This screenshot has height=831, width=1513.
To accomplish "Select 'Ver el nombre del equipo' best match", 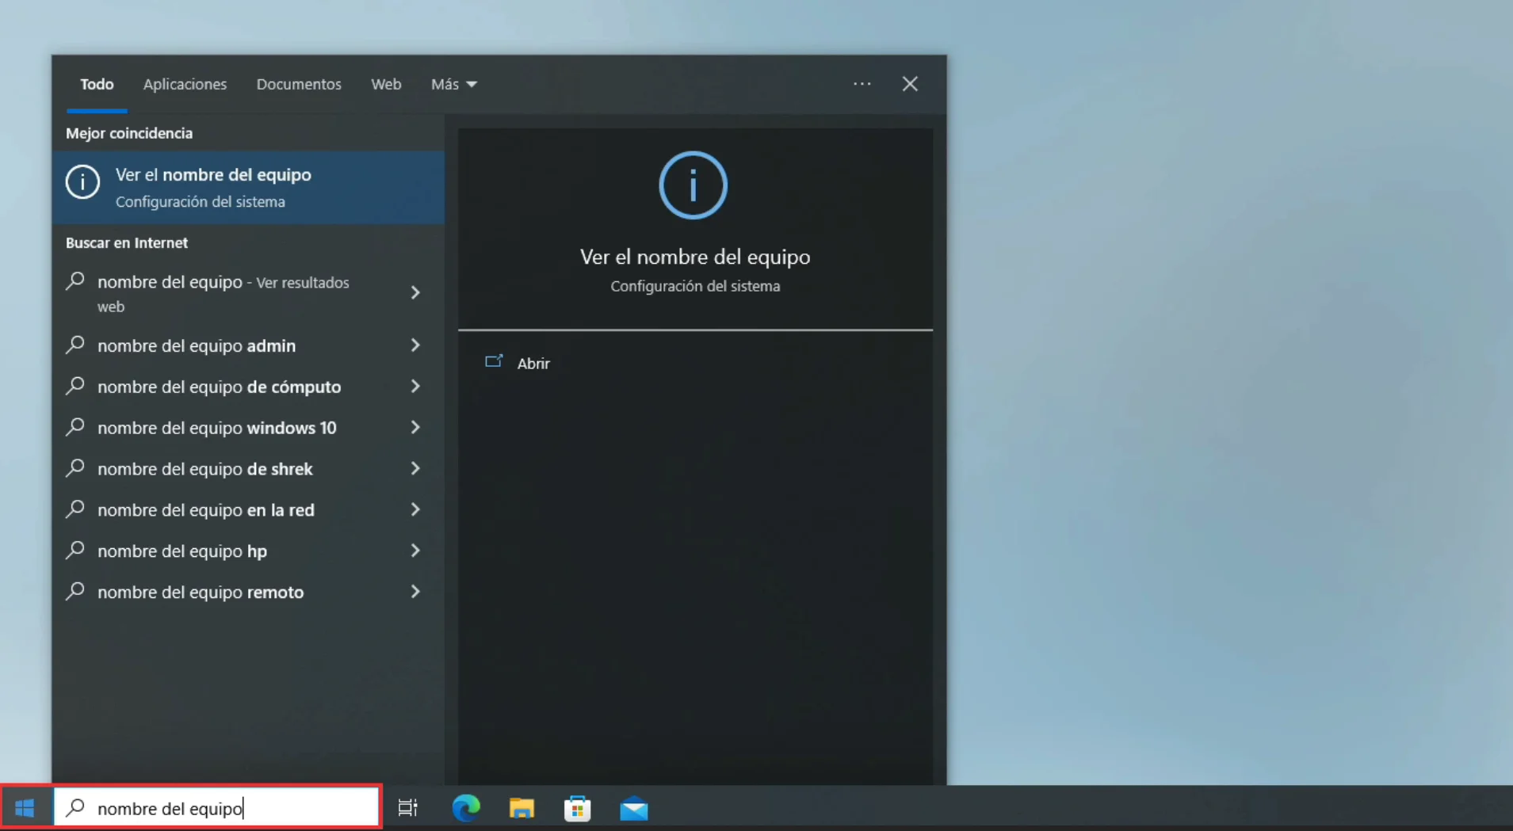I will pos(248,188).
